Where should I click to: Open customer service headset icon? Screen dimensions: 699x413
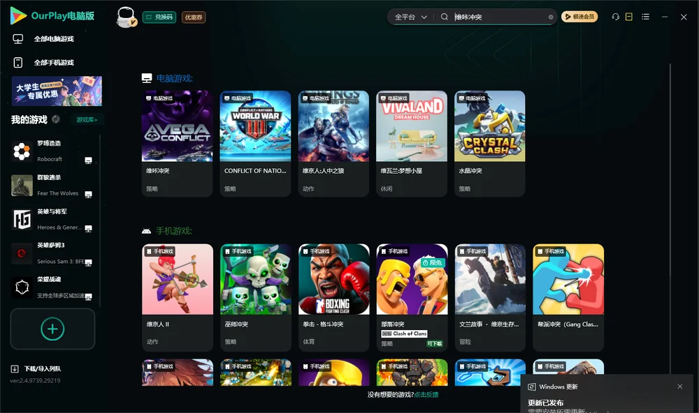pyautogui.click(x=615, y=17)
